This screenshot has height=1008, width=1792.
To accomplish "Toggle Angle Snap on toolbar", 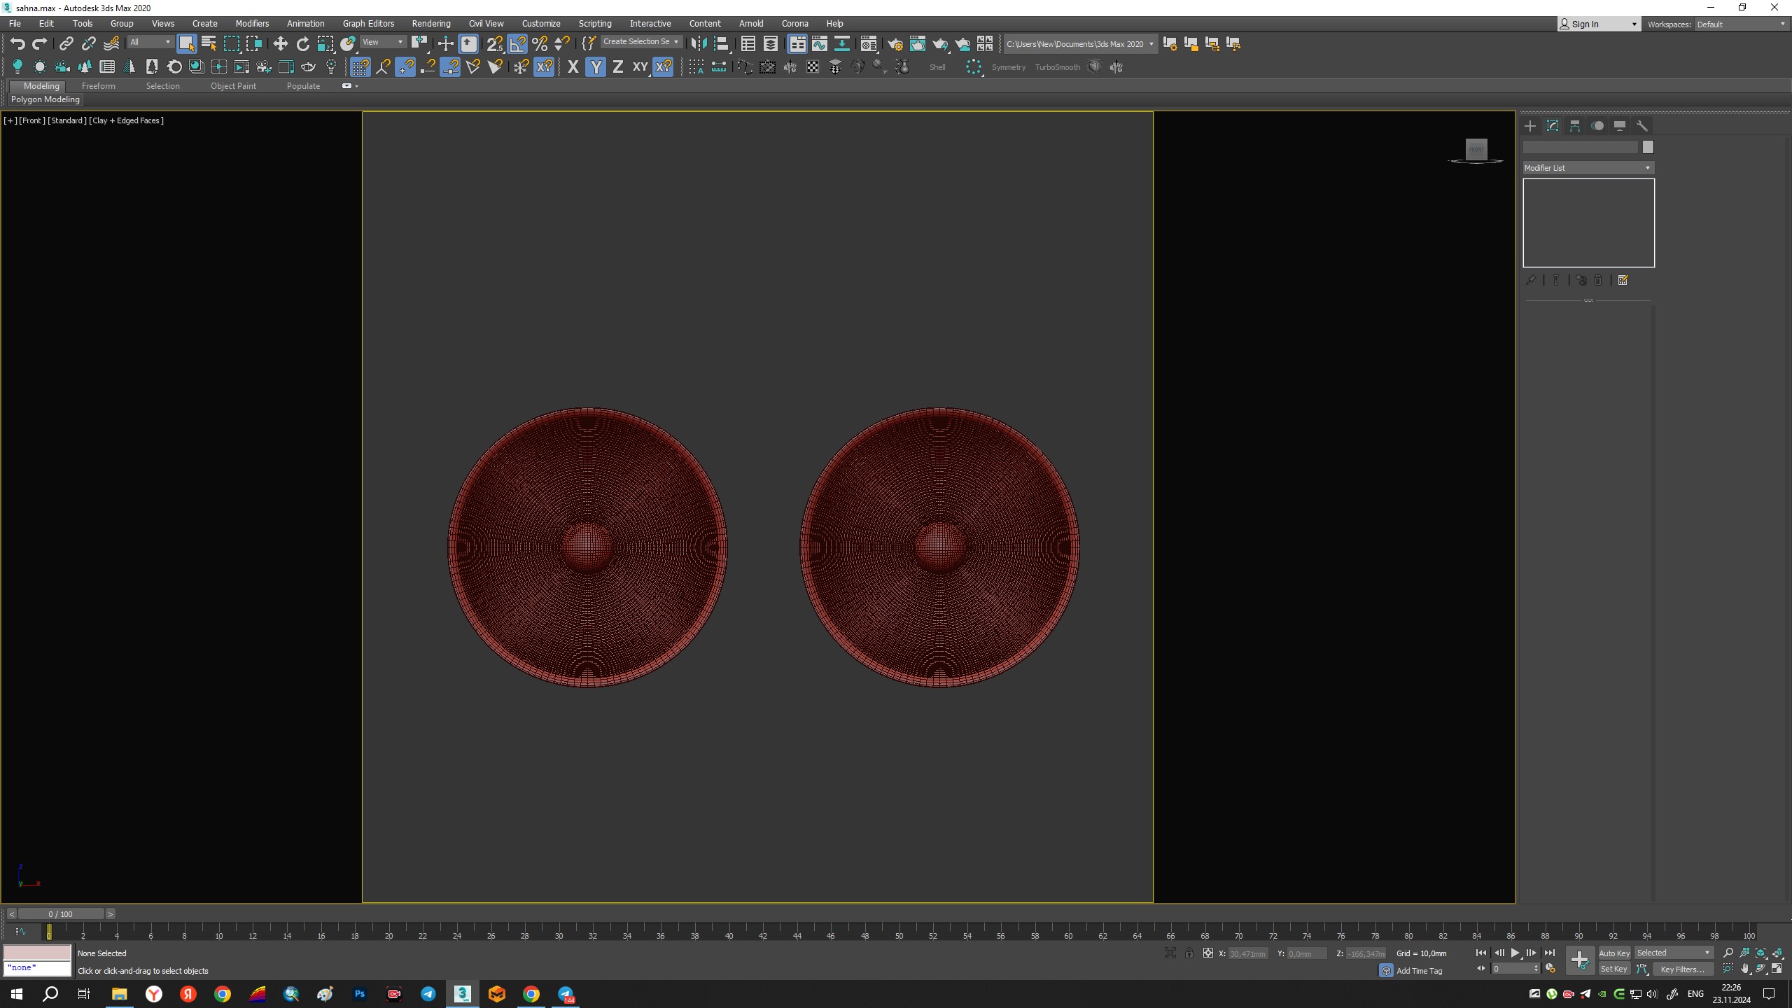I will (x=517, y=44).
